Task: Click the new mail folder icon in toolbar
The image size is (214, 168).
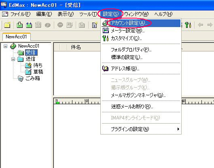Action: (7, 25)
